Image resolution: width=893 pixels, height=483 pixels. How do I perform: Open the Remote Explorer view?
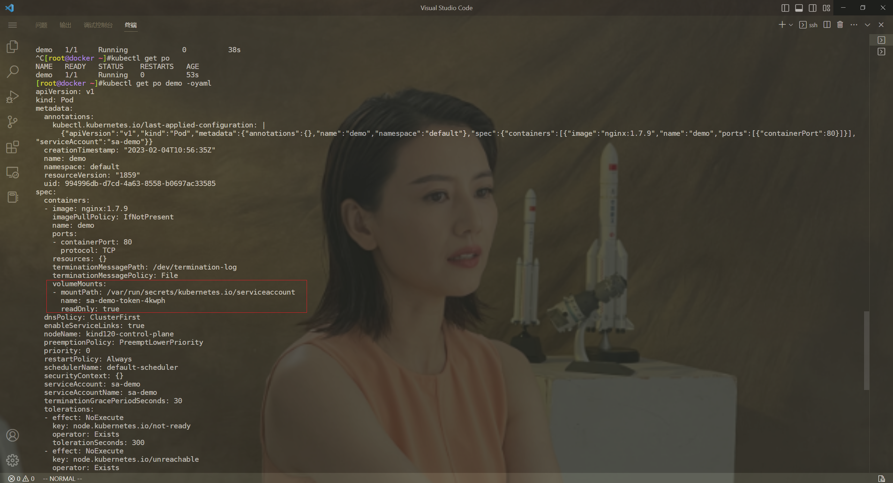(x=13, y=172)
